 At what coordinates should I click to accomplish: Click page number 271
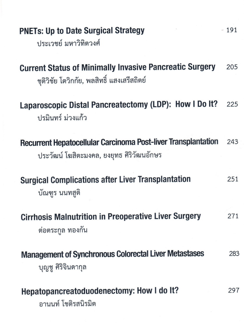tap(233, 216)
